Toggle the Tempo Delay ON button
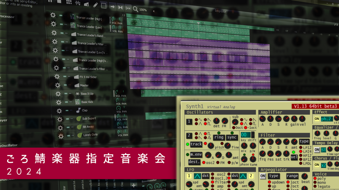The width and height of the screenshot is (339, 190). [x=317, y=149]
